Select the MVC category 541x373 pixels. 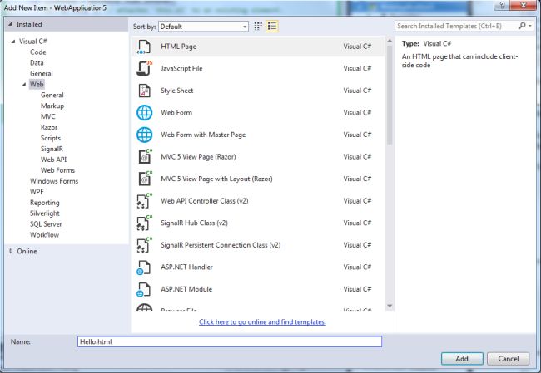[48, 116]
